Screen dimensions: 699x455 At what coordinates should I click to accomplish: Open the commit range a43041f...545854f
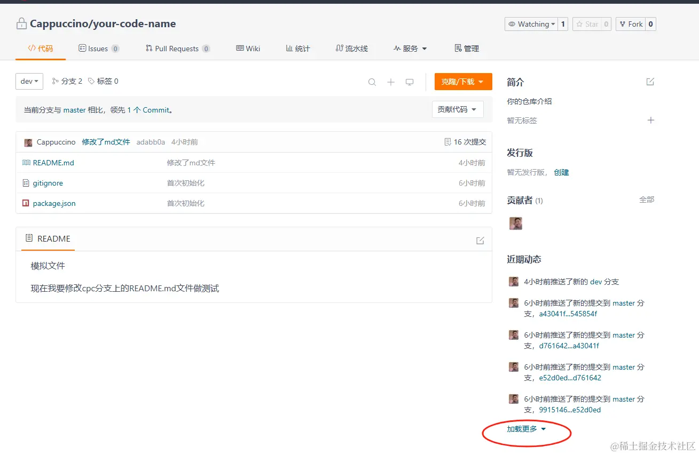(x=568, y=314)
